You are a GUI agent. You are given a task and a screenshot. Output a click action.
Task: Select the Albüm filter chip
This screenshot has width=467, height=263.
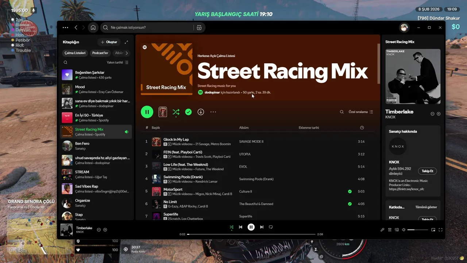119,53
